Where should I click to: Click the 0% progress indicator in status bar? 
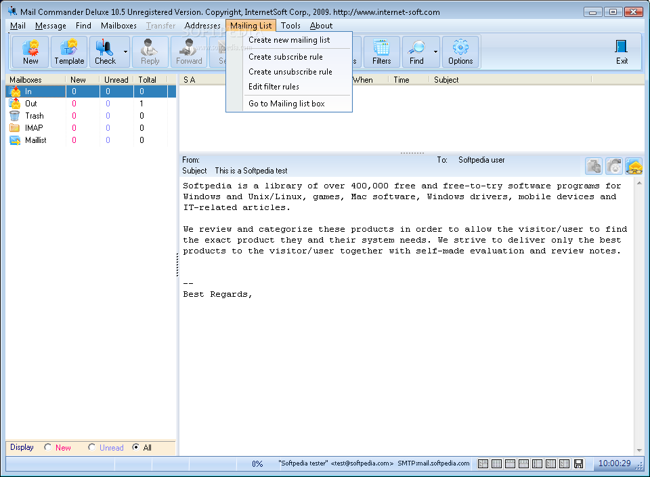coord(257,463)
